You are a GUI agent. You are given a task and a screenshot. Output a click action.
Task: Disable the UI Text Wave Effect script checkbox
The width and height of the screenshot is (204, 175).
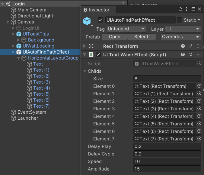pyautogui.click(x=98, y=55)
